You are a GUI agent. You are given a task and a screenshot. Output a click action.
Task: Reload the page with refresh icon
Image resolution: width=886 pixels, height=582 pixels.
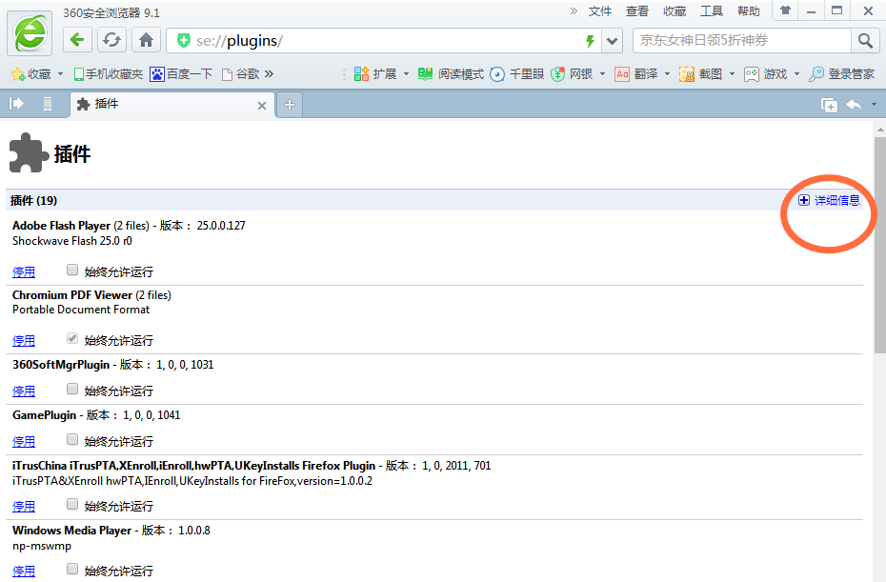pos(111,40)
